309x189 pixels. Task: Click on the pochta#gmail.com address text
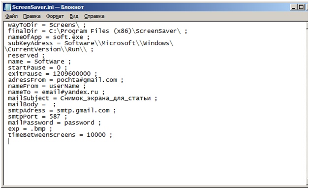coord(87,80)
